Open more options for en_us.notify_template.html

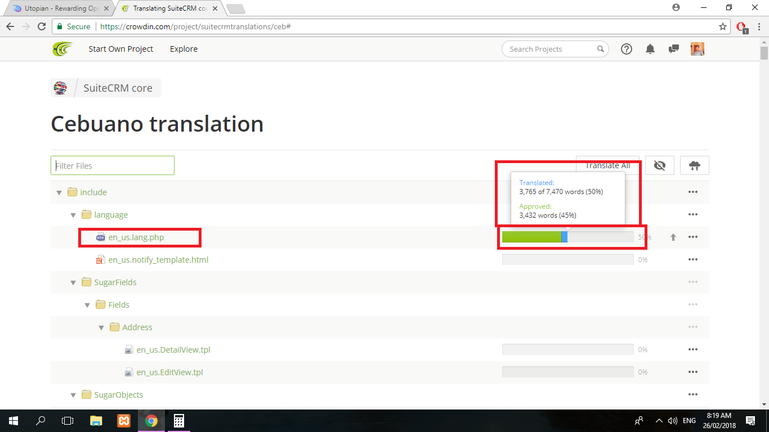coord(693,260)
